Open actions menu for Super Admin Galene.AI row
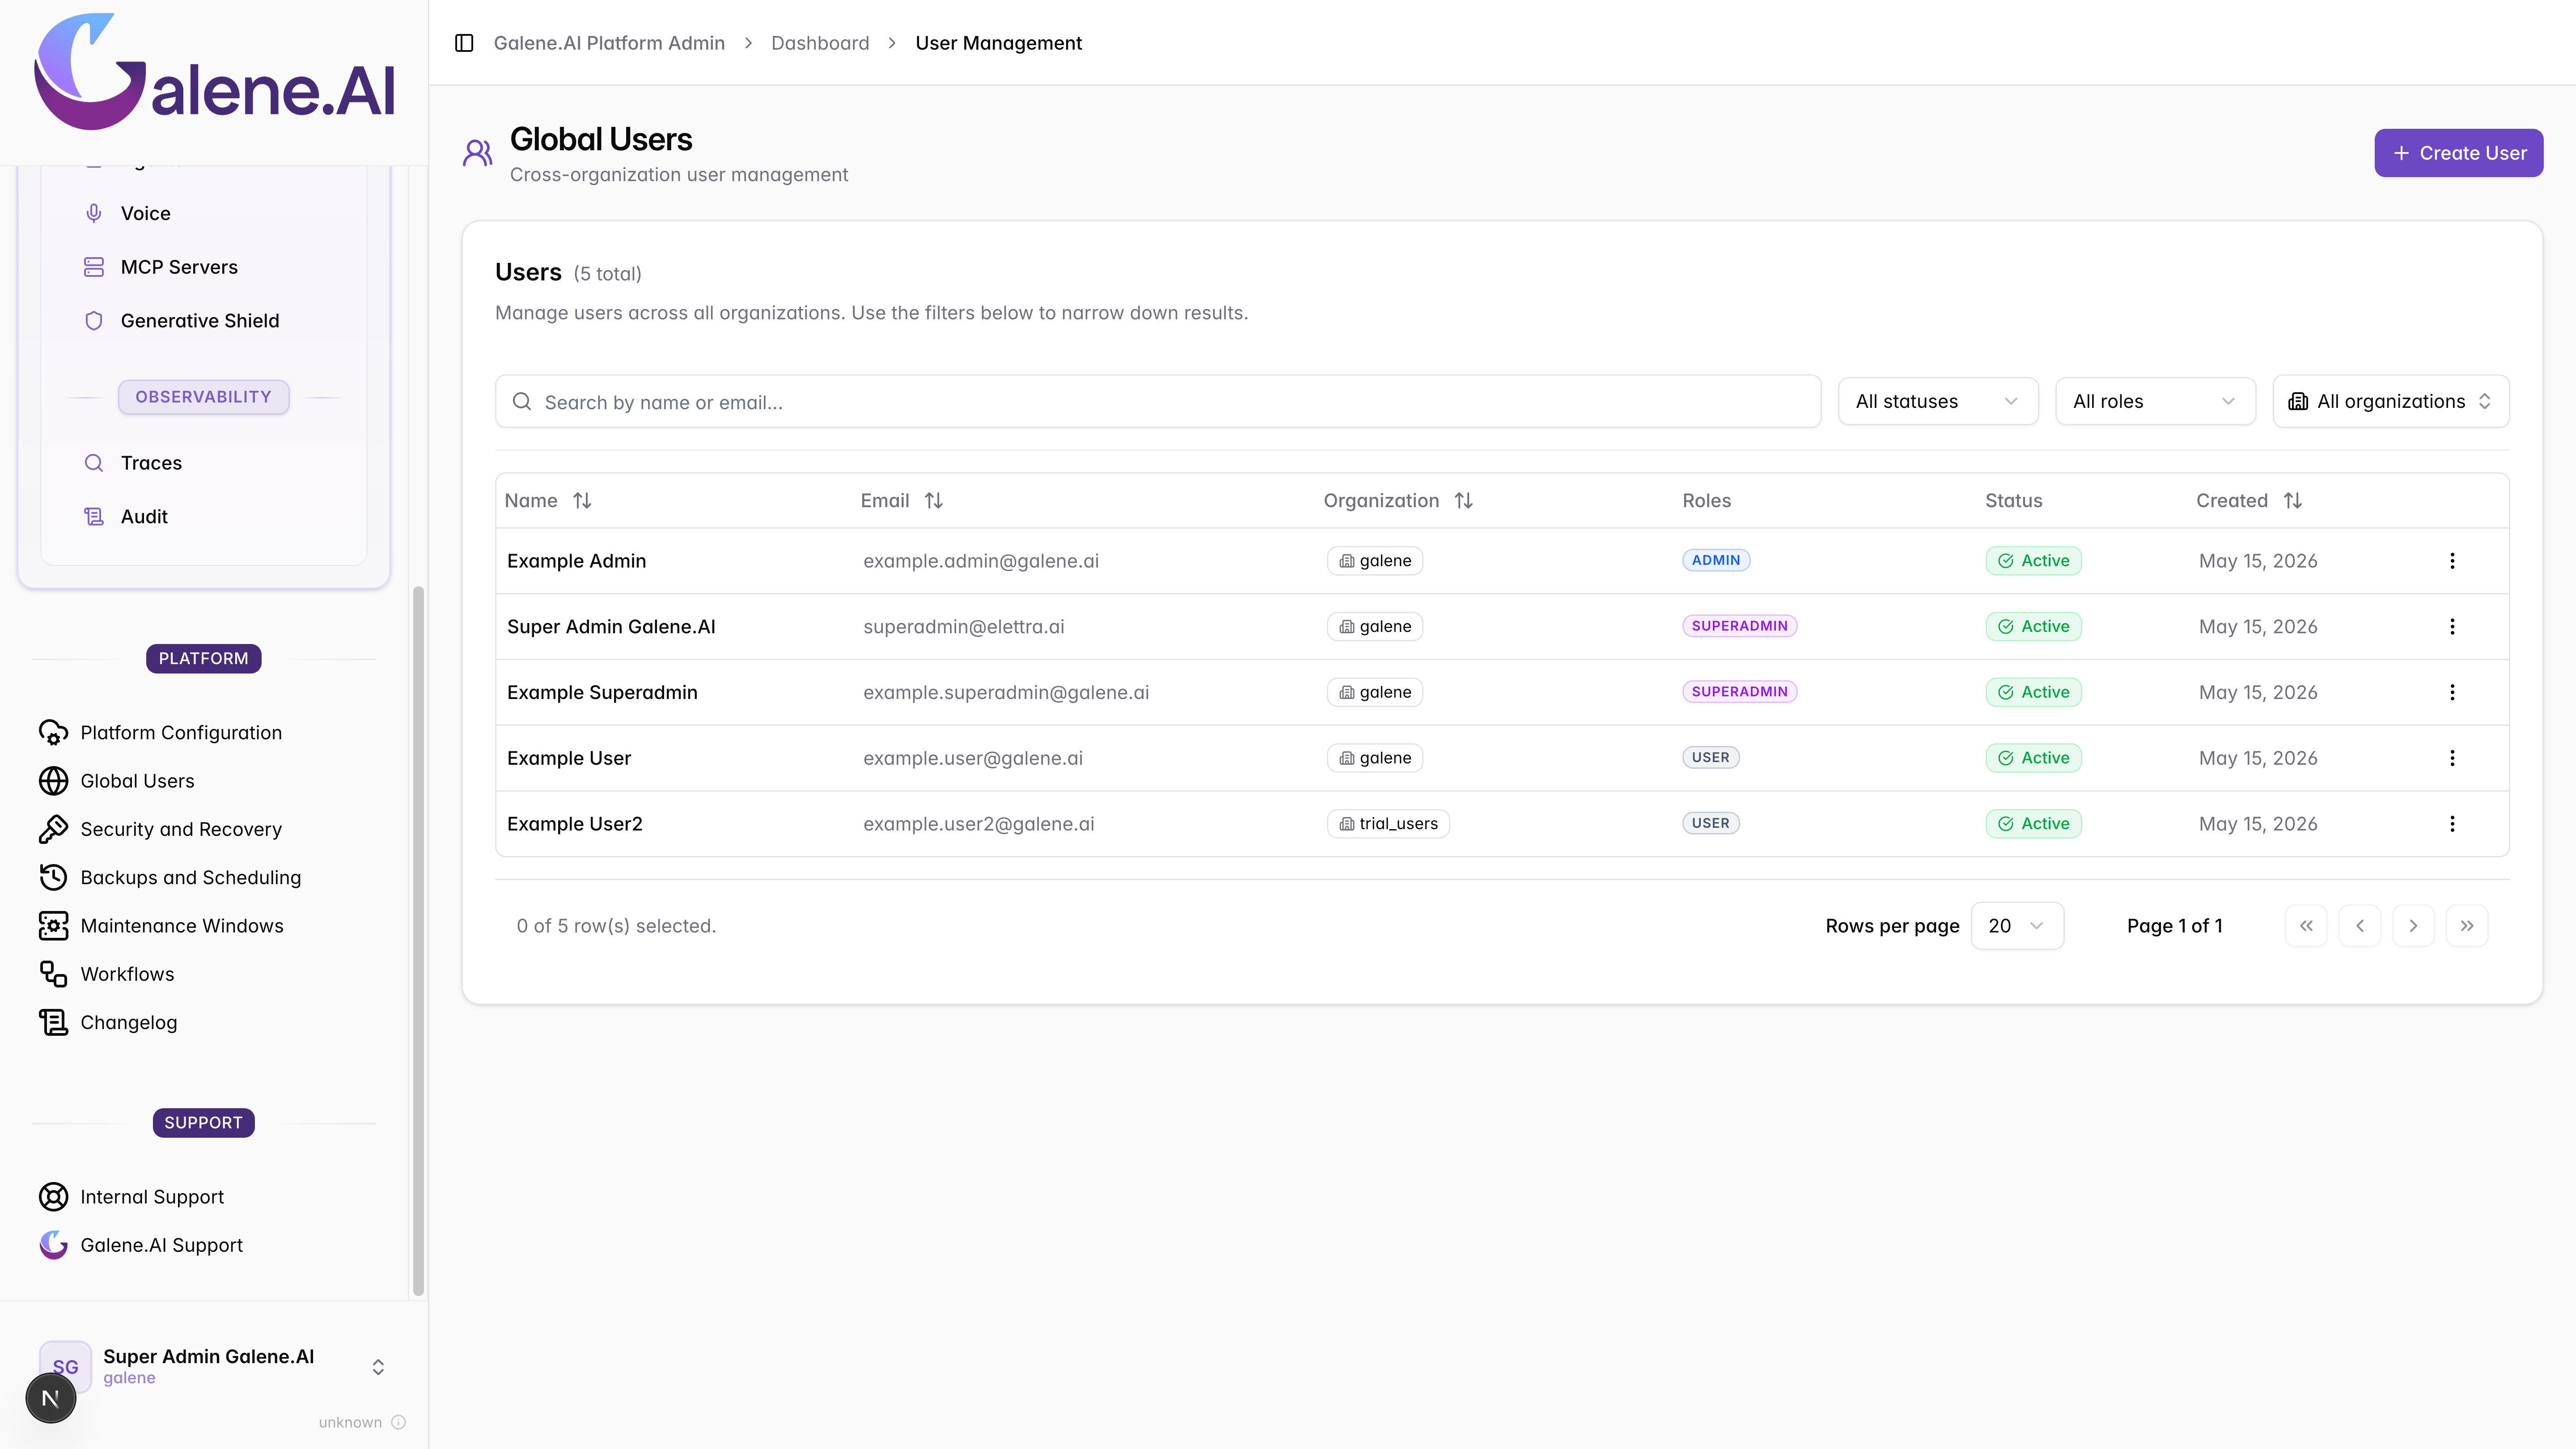2576x1449 pixels. tap(2452, 627)
